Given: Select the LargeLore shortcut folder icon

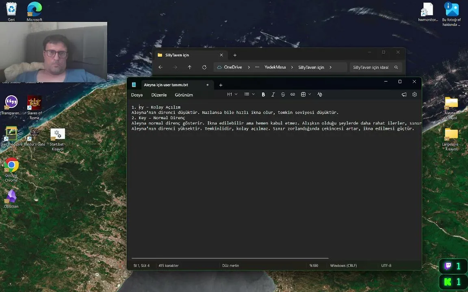Looking at the screenshot, I should point(451,140).
